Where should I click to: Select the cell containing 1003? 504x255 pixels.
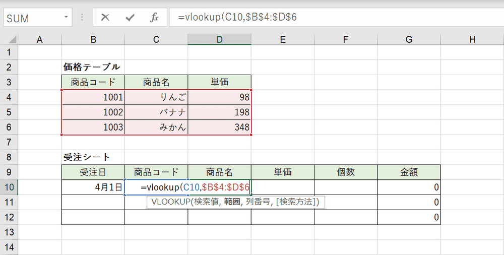coord(93,127)
